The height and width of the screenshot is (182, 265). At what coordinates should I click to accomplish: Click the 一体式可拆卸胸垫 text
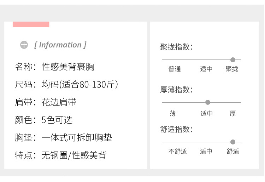77,137
